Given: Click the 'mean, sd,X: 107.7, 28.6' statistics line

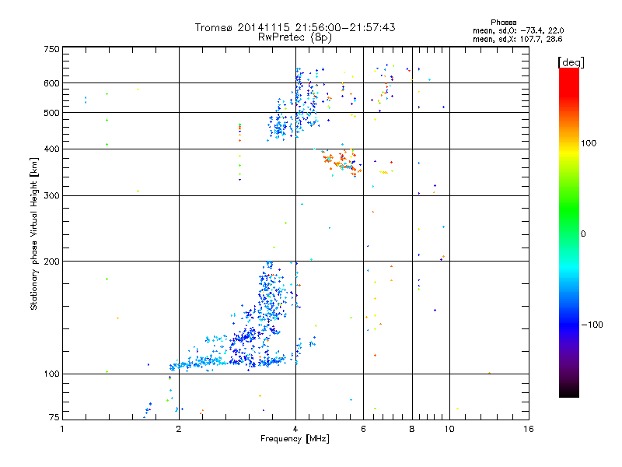Looking at the screenshot, I should pyautogui.click(x=517, y=39).
